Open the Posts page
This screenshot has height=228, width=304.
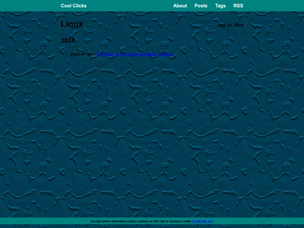point(201,6)
